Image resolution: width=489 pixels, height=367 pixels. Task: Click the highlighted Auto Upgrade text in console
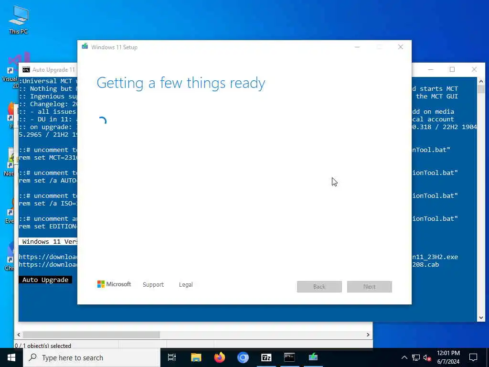pyautogui.click(x=45, y=280)
